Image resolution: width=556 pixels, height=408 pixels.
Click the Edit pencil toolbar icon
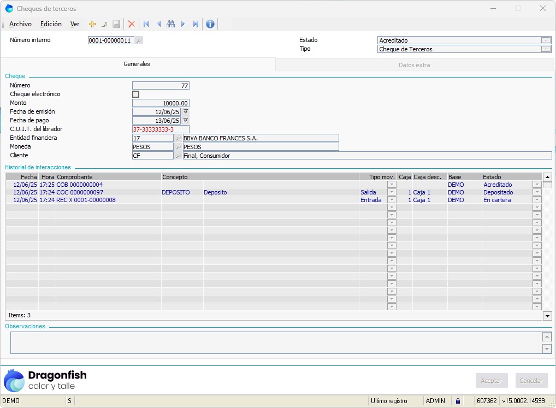coord(104,24)
